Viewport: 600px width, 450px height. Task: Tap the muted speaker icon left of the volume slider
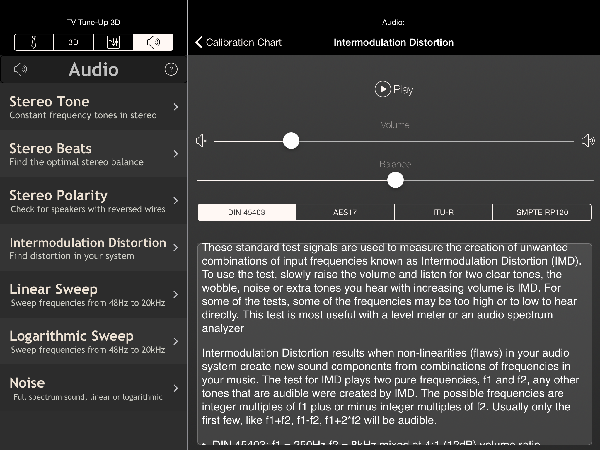point(201,141)
